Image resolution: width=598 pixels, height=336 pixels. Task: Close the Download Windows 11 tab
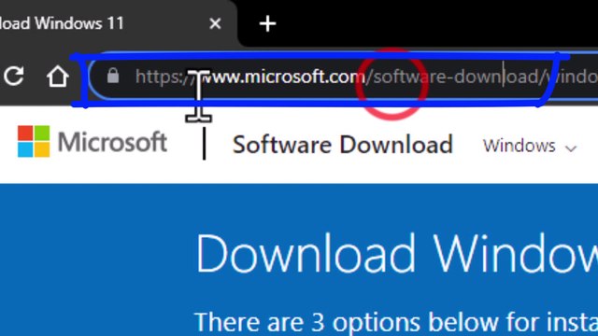click(x=215, y=23)
